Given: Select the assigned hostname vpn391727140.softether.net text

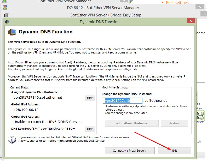Looking at the screenshot, I should (x=38, y=97).
